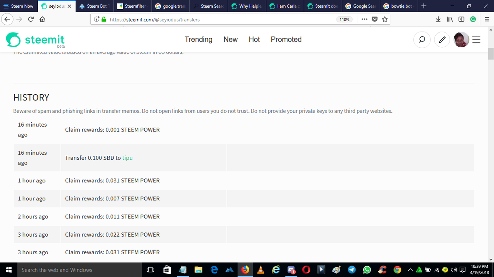Click the 'Transfer 0.100 SBD to' text
Image resolution: width=494 pixels, height=277 pixels.
(93, 158)
